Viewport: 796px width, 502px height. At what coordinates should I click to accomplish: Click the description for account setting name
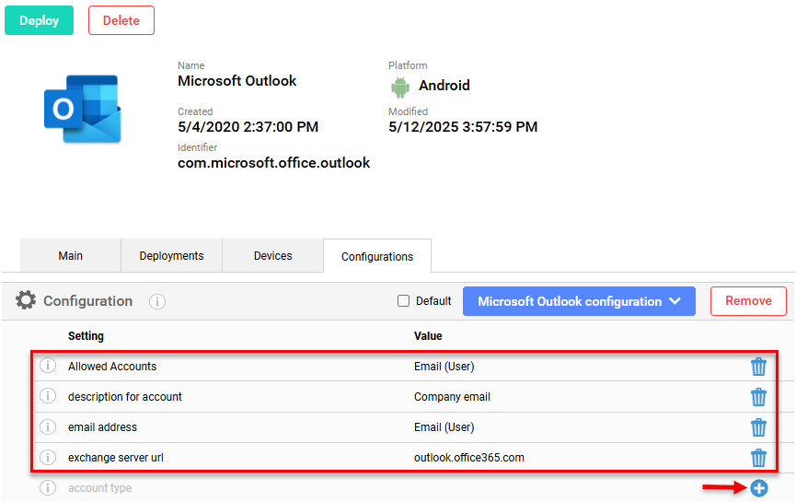pos(125,397)
